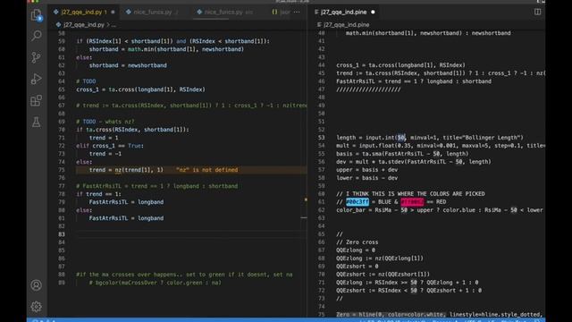Click line number 53 in right editor
This screenshot has height=322, width=572.
321,138
